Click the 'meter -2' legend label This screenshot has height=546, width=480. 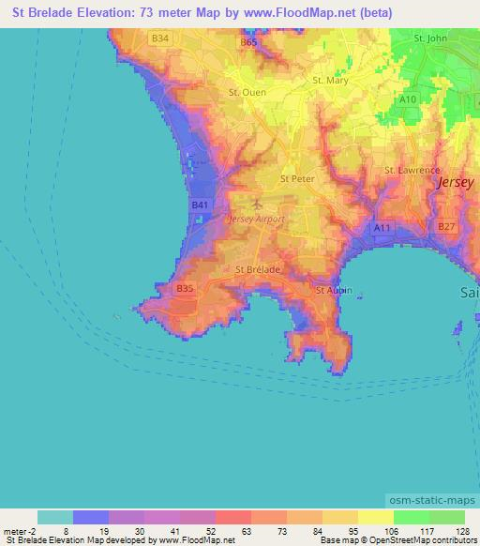pyautogui.click(x=20, y=532)
